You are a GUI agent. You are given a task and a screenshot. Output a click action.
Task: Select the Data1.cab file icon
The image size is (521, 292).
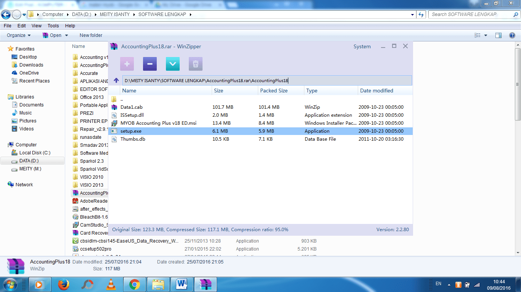114,107
